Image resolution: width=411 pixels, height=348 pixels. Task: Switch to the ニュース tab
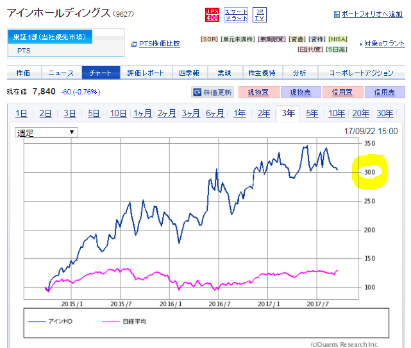pos(62,73)
